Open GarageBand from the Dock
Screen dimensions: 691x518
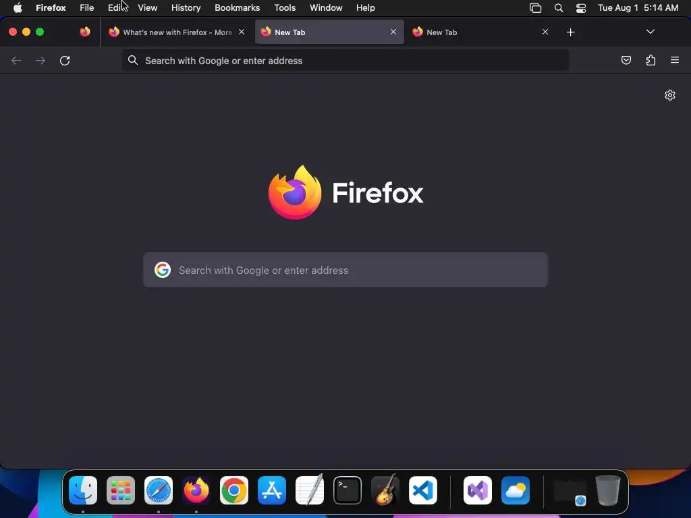(385, 490)
